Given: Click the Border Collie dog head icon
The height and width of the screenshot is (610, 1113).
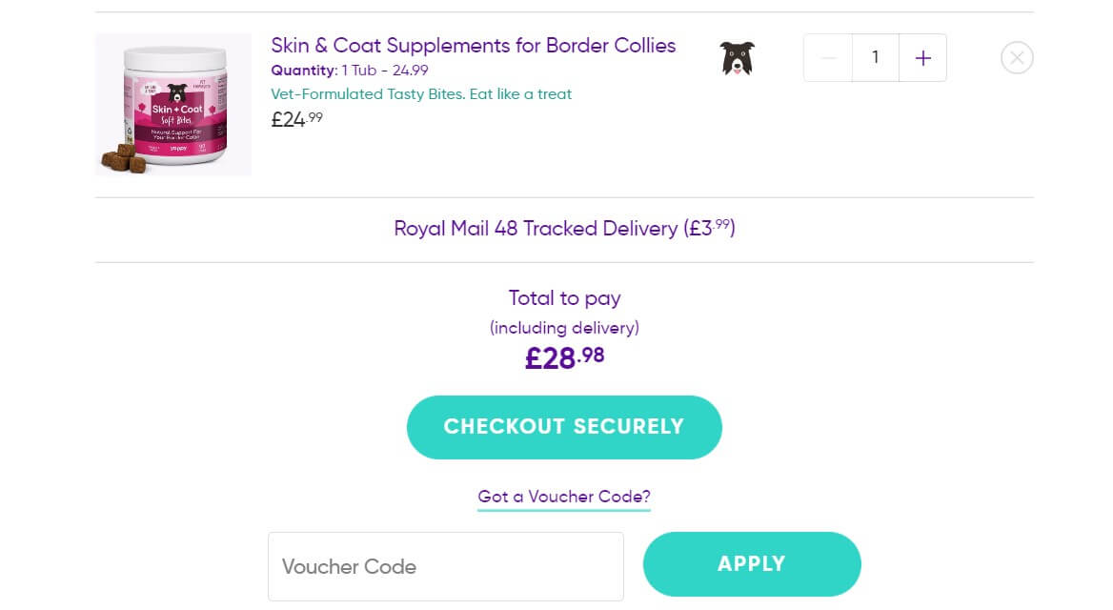Looking at the screenshot, I should (x=738, y=57).
